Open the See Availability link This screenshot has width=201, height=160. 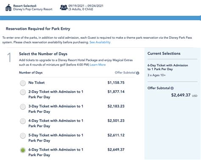(x=100, y=42)
